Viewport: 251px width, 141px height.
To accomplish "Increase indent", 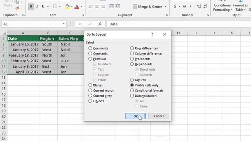I will tap(118, 6).
